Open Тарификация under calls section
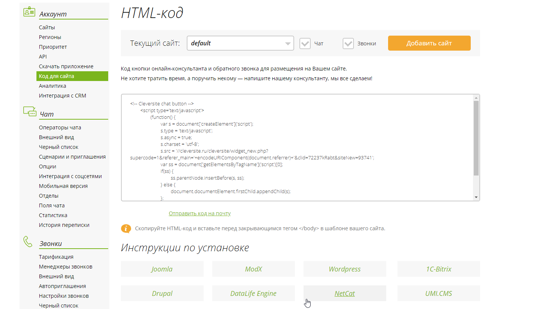Viewport: 544px width, 309px height. point(56,257)
